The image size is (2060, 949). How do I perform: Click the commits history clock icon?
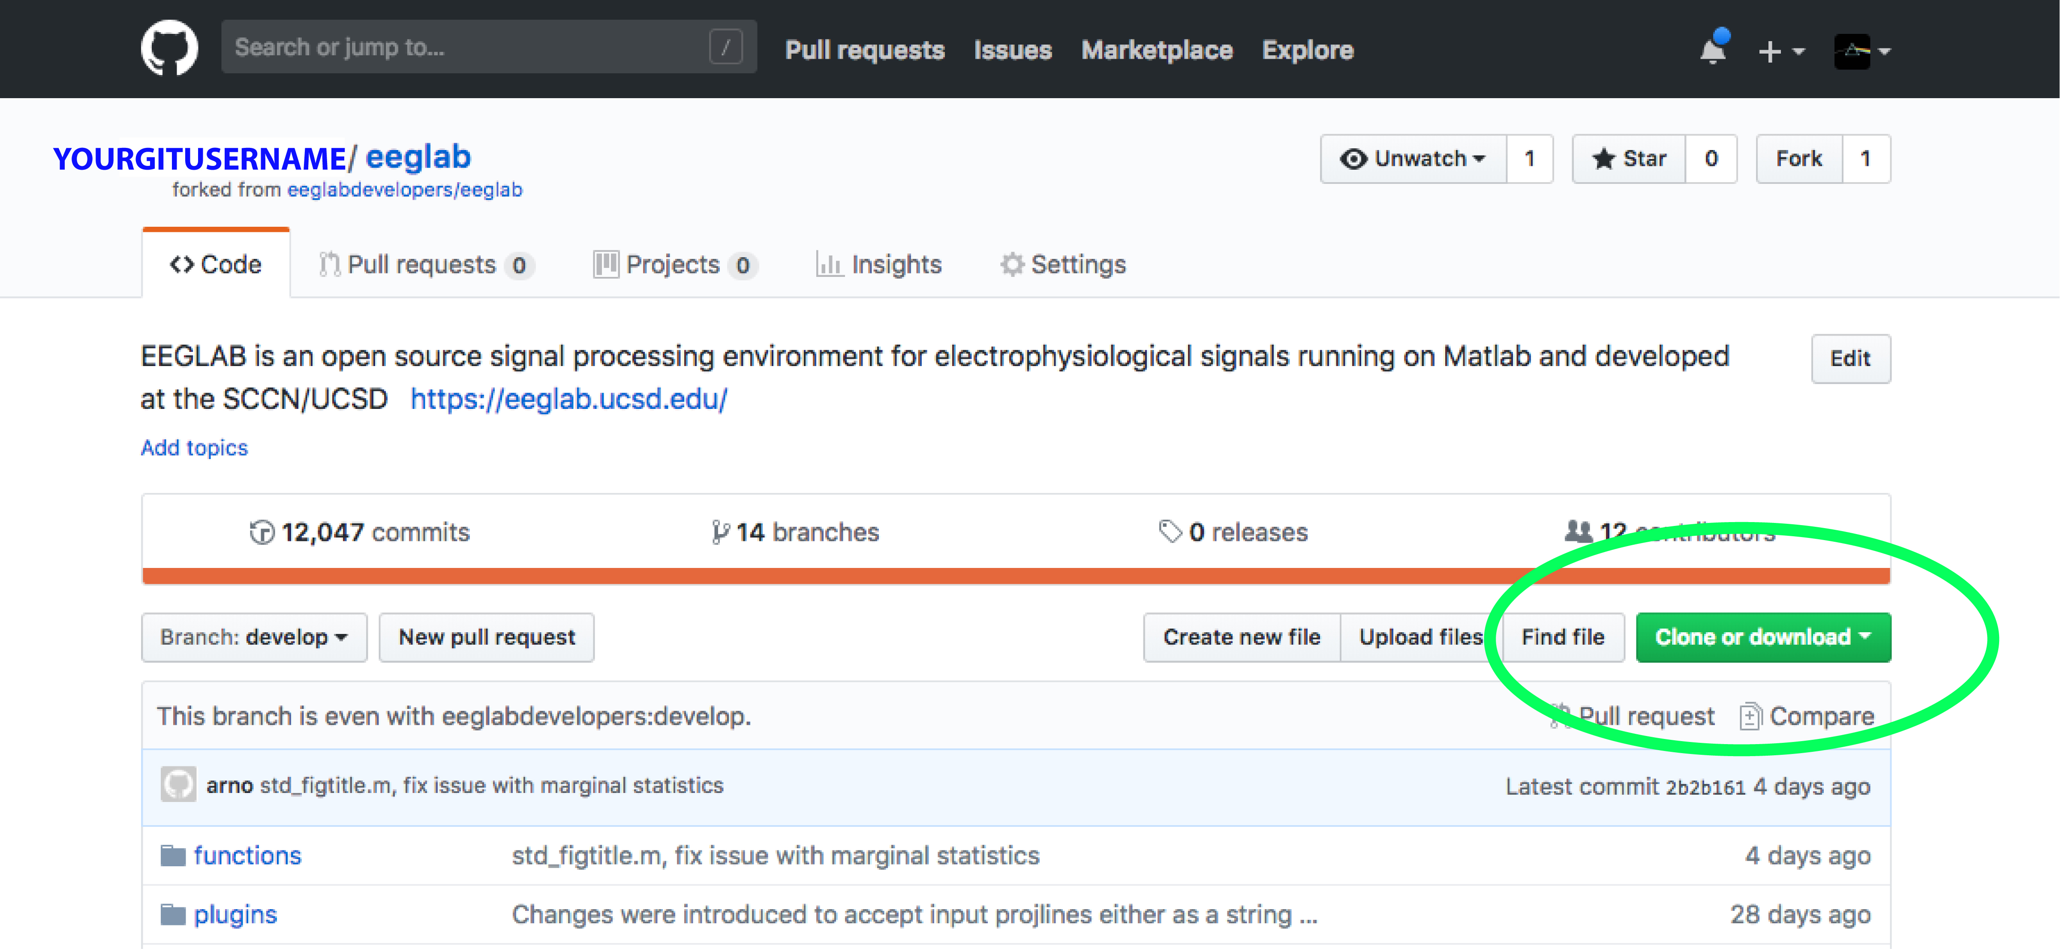(262, 532)
